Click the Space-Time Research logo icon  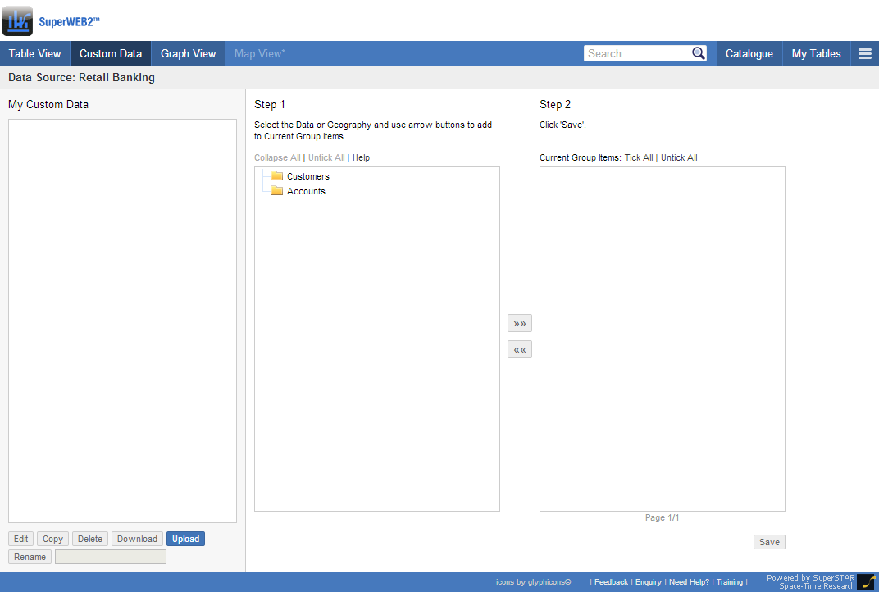(x=866, y=582)
